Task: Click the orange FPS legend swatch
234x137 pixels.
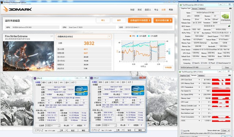Action: pyautogui.click(x=131, y=36)
